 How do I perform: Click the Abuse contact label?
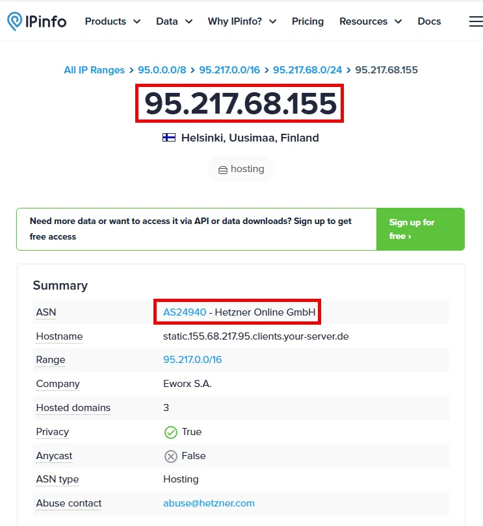(69, 503)
